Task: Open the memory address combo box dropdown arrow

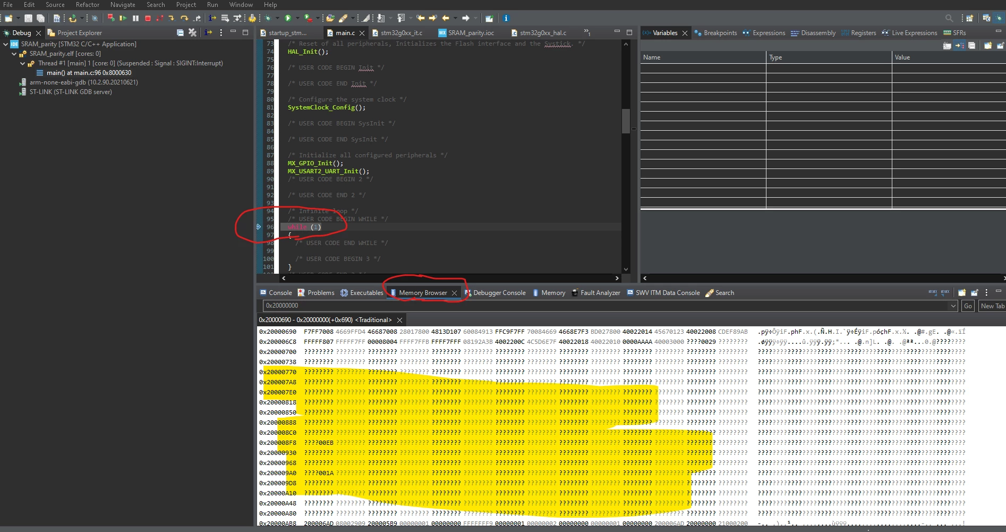Action: 953,306
